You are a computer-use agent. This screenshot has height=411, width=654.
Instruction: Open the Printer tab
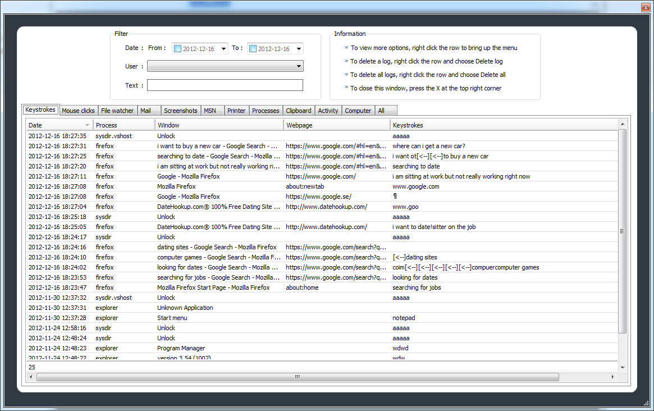[x=236, y=111]
